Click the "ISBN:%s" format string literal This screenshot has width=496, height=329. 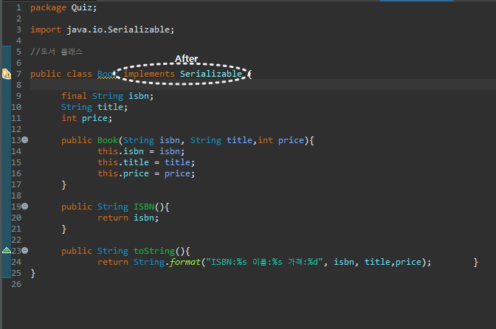pyautogui.click(x=264, y=262)
